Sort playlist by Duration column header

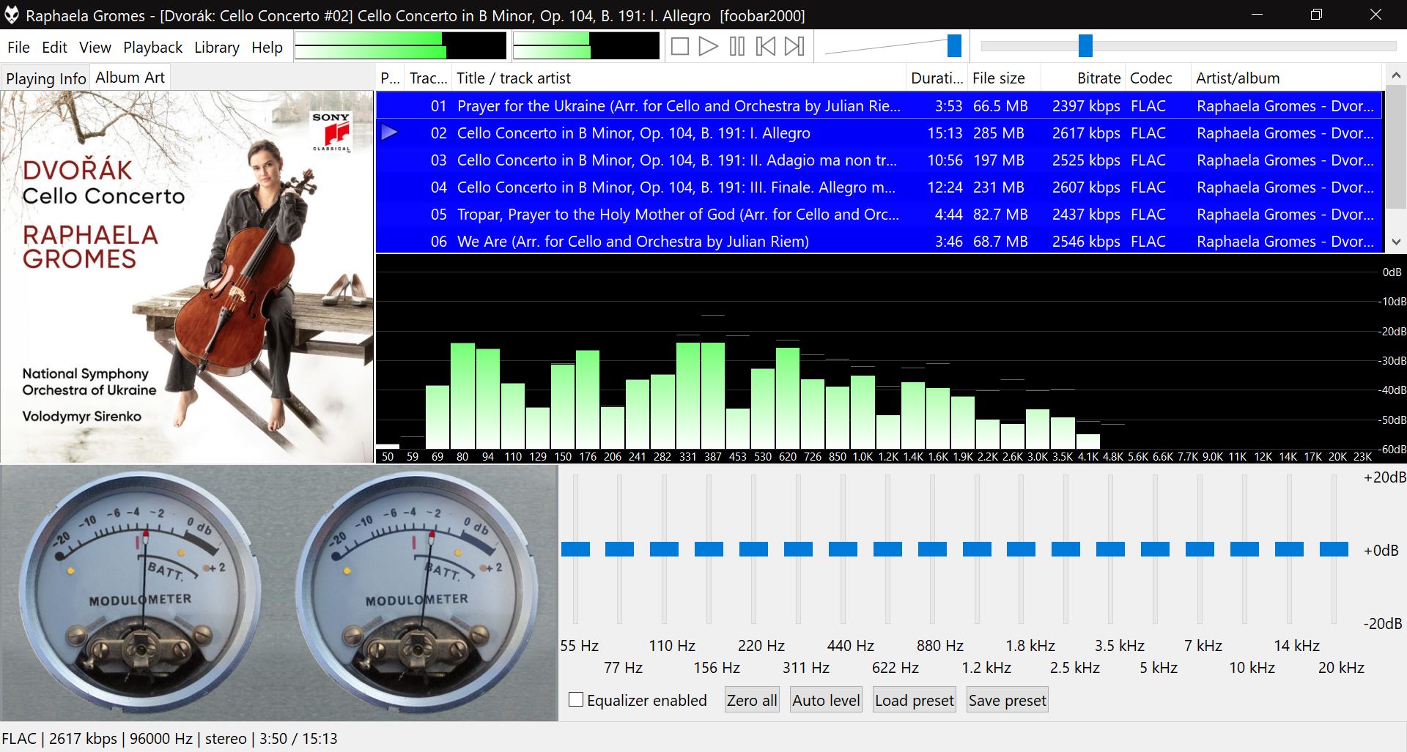click(937, 78)
